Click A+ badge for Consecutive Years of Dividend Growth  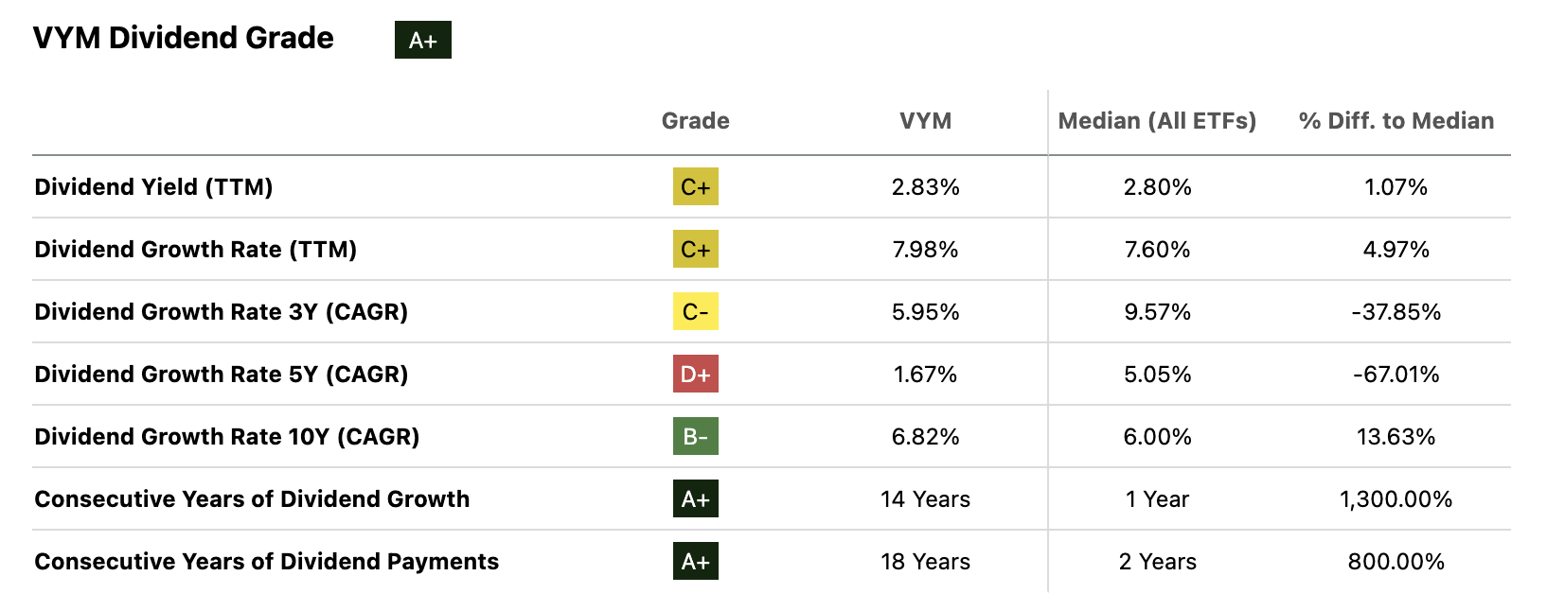coord(695,498)
